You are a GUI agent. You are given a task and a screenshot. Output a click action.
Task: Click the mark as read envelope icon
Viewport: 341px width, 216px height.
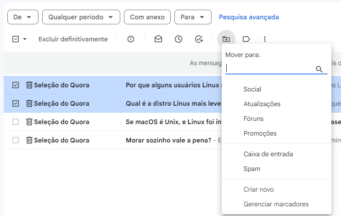(x=158, y=39)
